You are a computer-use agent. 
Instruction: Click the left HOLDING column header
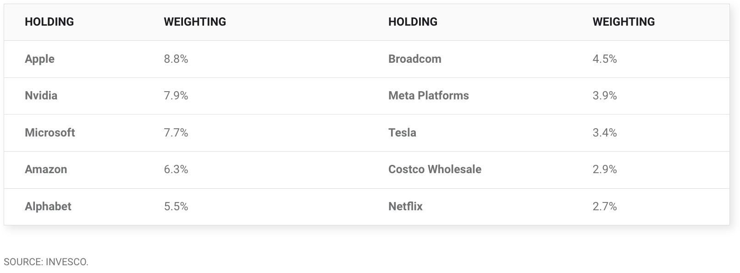click(x=49, y=22)
